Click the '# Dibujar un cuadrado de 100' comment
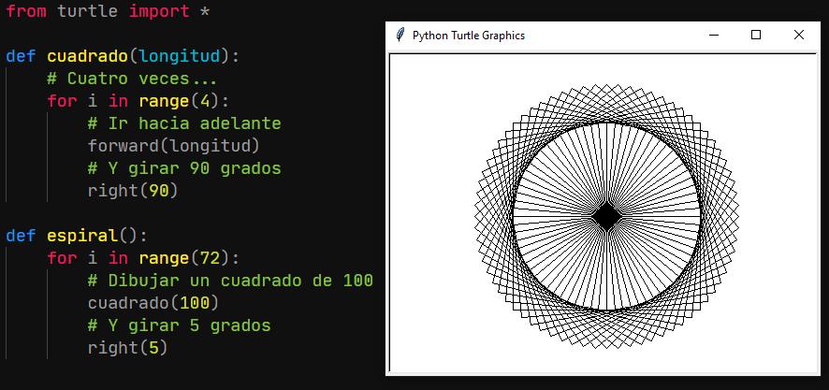The image size is (829, 390). (x=230, y=281)
